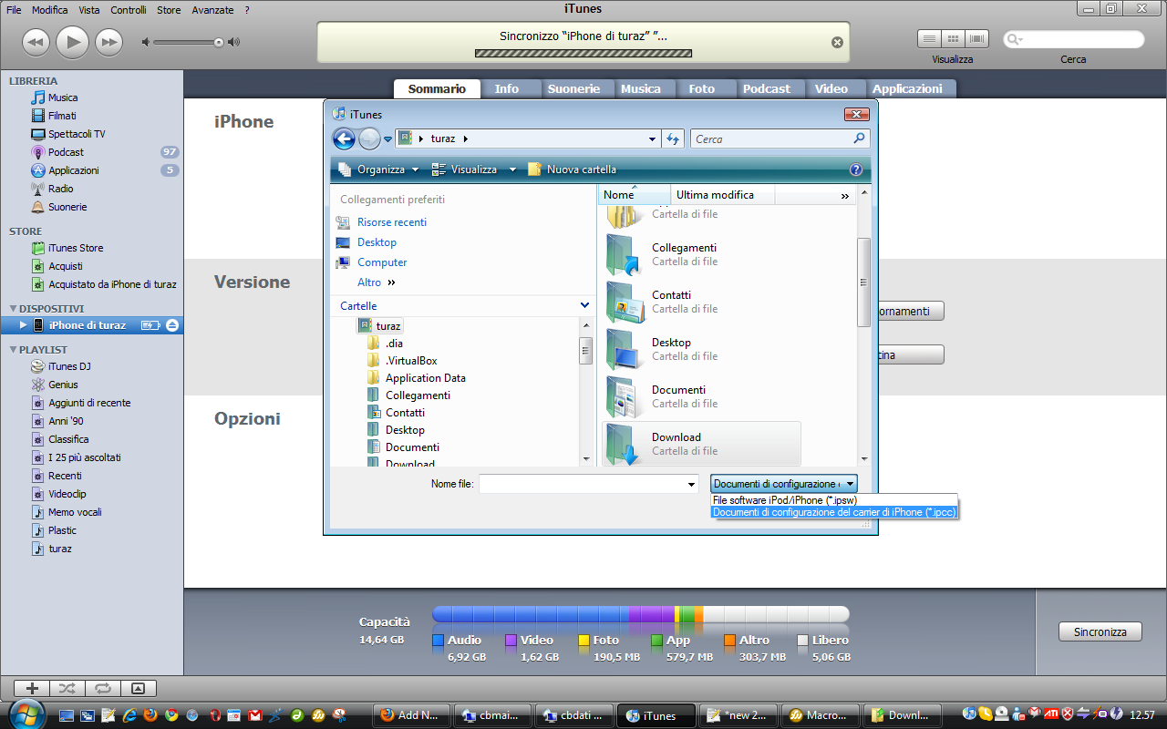1167x729 pixels.
Task: Select the Anni '90 smart playlist
Action: [66, 421]
